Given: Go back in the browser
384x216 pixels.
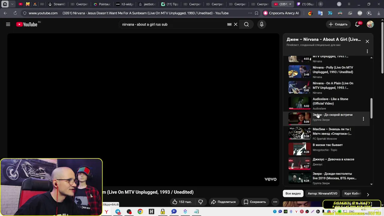Looking at the screenshot, I should (5, 13).
